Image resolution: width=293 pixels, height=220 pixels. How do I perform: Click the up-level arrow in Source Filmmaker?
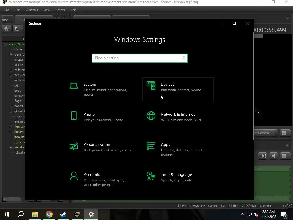(17, 29)
